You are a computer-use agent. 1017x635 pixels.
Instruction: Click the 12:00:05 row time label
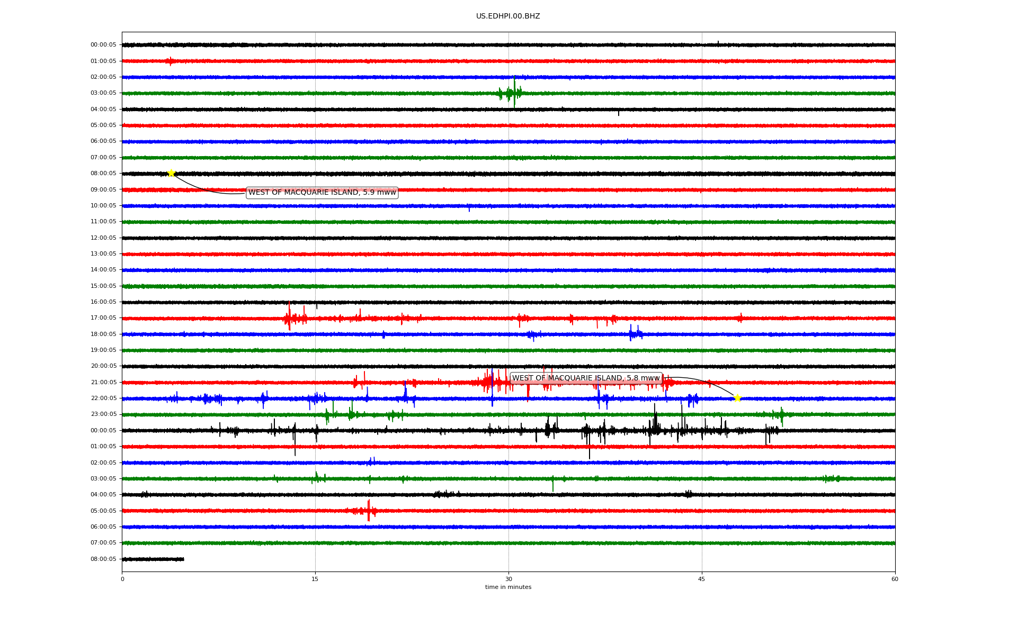(x=103, y=238)
